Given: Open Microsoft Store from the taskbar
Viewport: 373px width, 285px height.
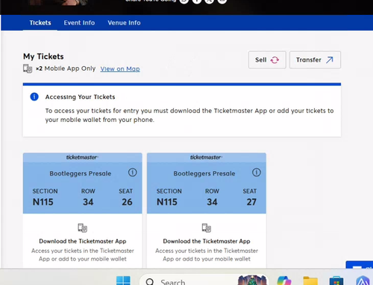Looking at the screenshot, I should pos(336,281).
